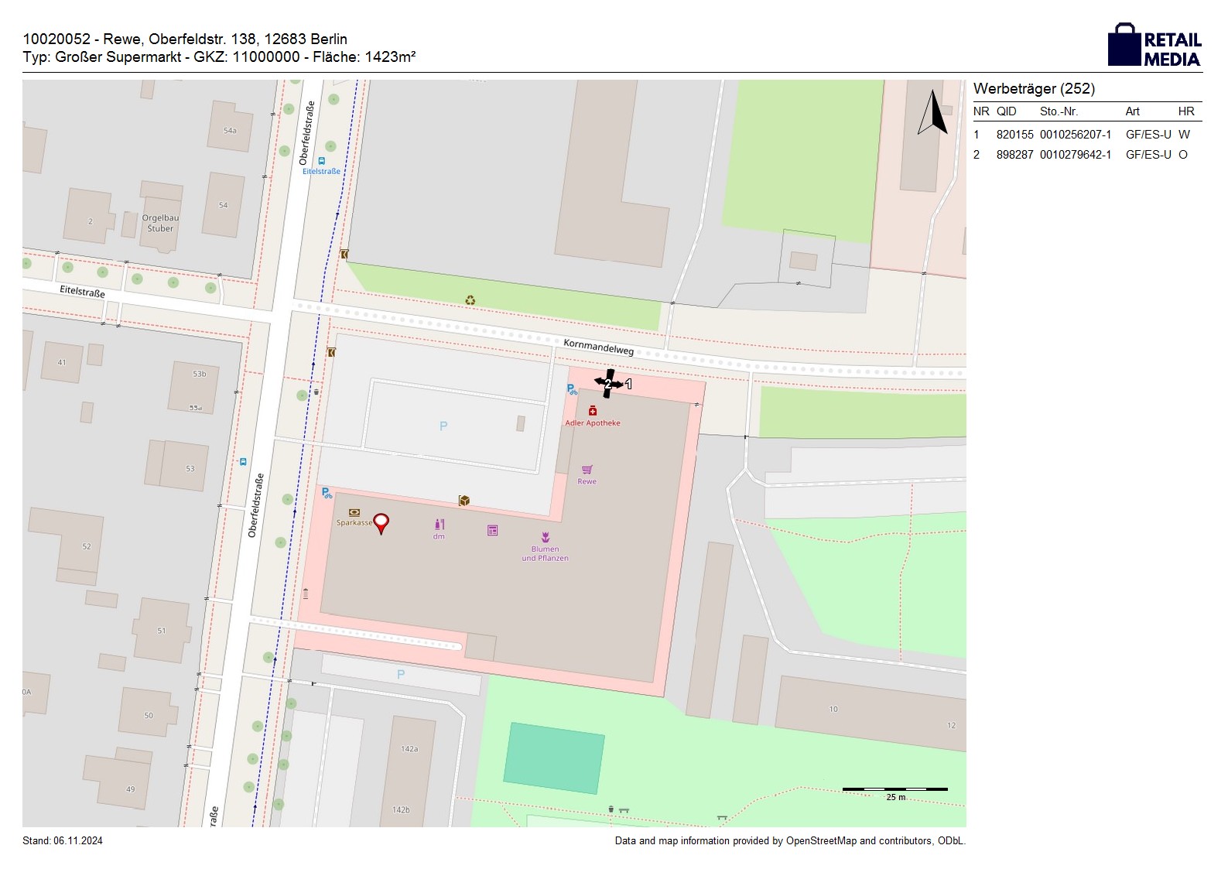The width and height of the screenshot is (1228, 869).
Task: Click the Sto.-Nr. column header
Action: point(1059,111)
